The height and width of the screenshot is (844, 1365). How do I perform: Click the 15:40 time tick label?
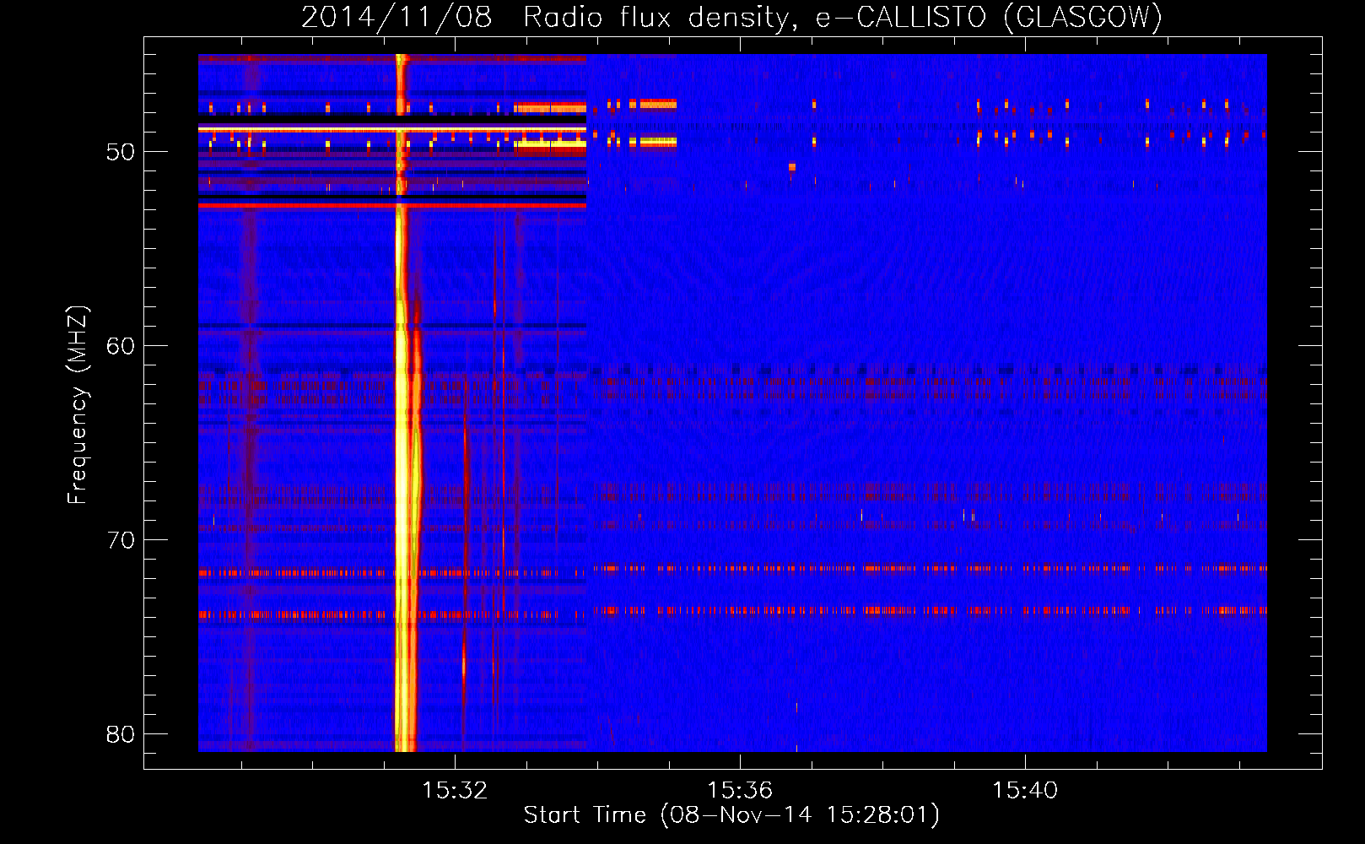pos(1025,790)
